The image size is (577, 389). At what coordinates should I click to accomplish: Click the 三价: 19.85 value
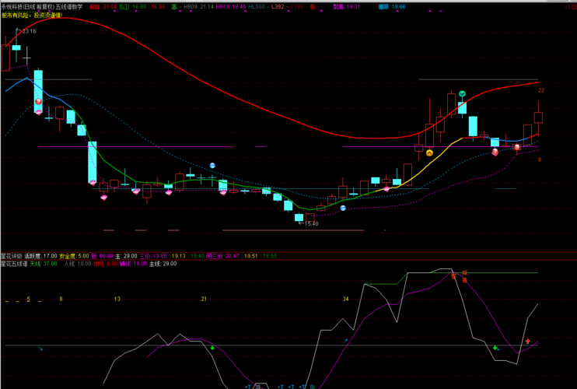pos(153,256)
